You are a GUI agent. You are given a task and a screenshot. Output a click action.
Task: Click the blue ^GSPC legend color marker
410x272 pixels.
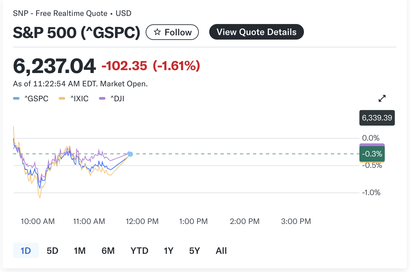point(16,98)
